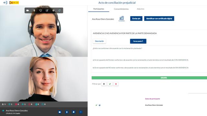Click the exit session icon top left

click(x=5, y=3)
